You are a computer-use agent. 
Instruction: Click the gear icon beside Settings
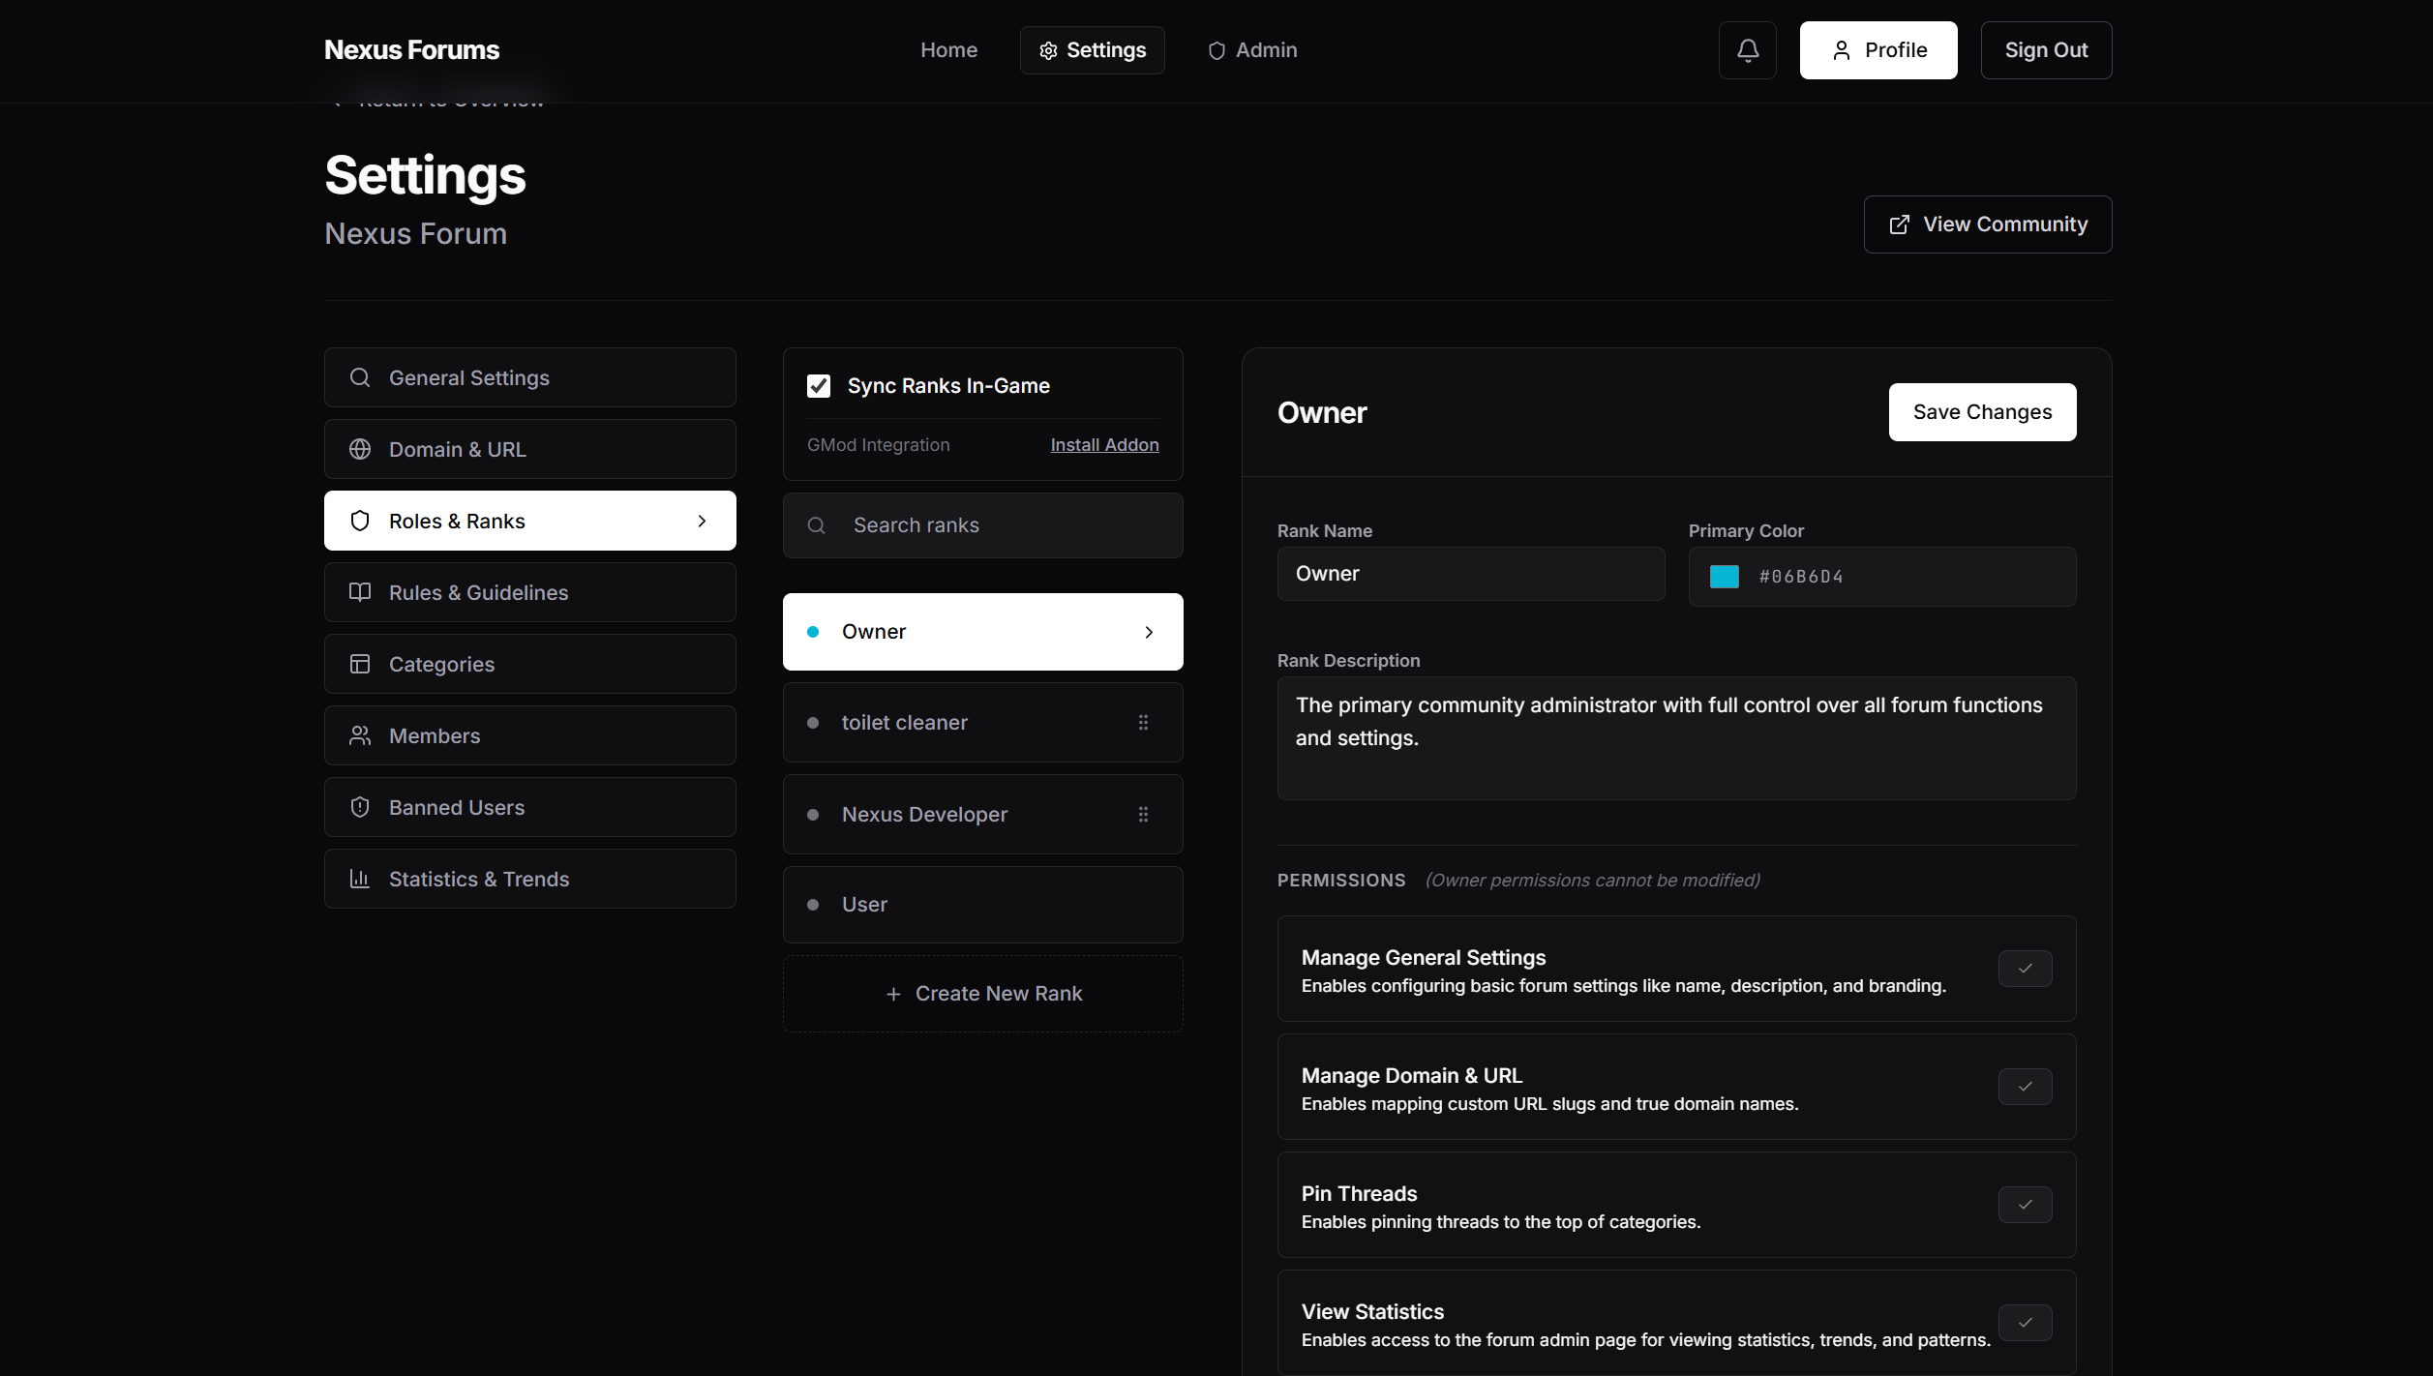point(1048,50)
